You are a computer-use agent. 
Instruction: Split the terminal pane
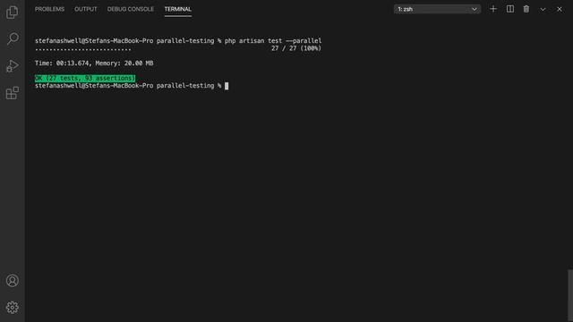pos(509,9)
